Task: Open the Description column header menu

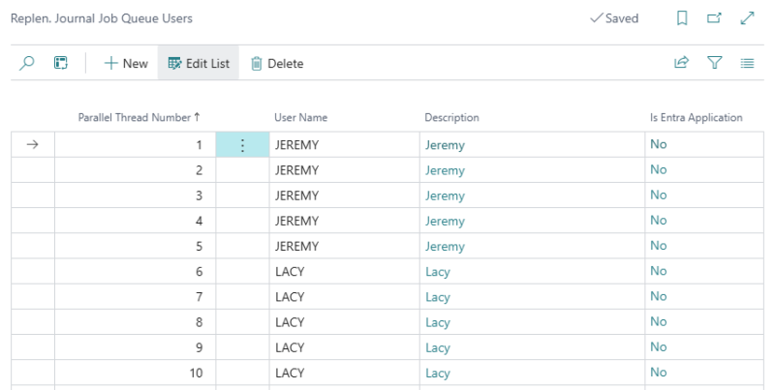Action: click(x=451, y=118)
